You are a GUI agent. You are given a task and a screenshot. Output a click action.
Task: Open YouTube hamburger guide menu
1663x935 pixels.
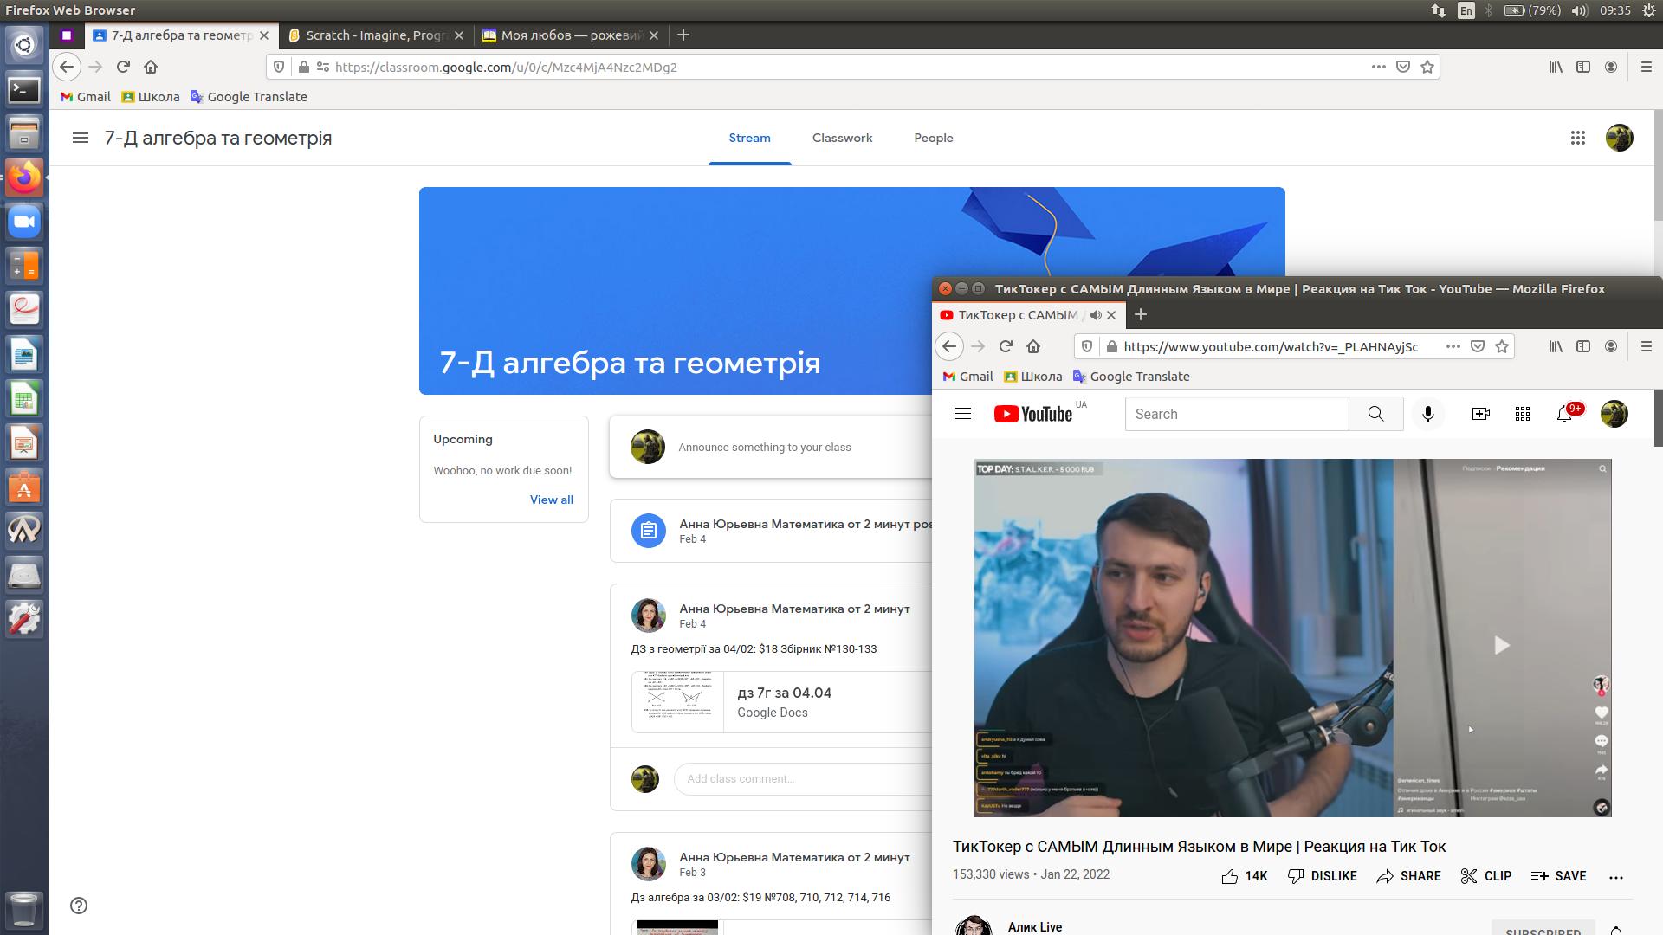(962, 414)
